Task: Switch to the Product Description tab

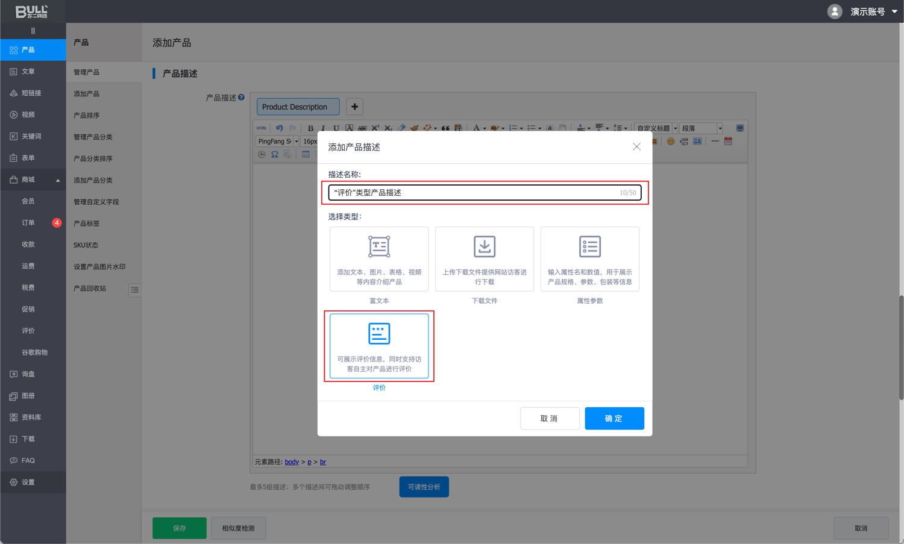Action: tap(298, 107)
